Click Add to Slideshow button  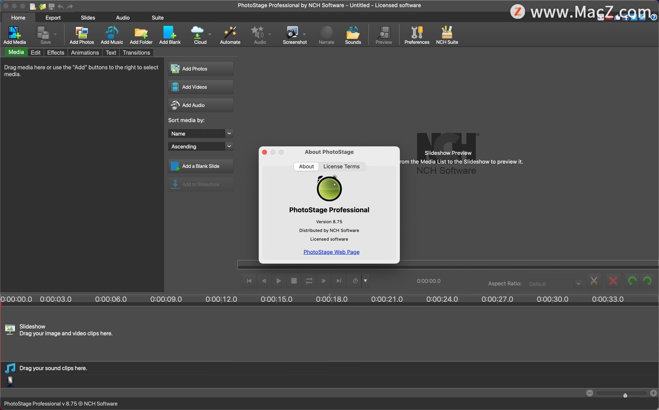(x=201, y=184)
